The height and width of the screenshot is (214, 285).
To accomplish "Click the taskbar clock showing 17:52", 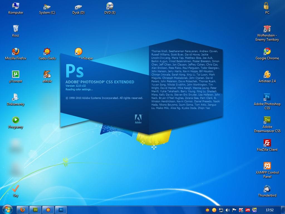I will pos(269,210).
